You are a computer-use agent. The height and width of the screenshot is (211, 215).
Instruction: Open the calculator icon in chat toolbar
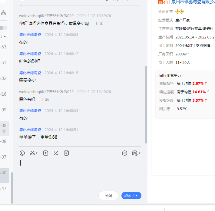point(56,153)
